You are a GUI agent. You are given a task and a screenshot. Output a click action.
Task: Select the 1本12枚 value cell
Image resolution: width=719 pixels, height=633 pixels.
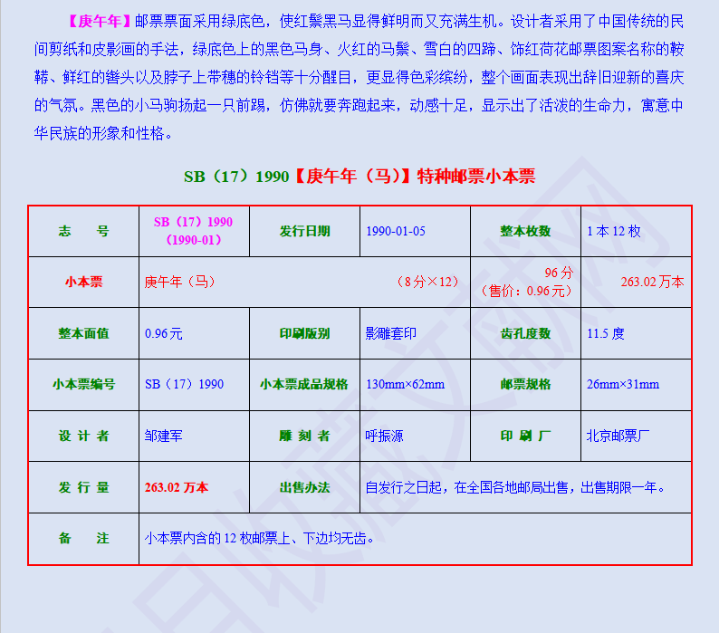click(x=636, y=231)
